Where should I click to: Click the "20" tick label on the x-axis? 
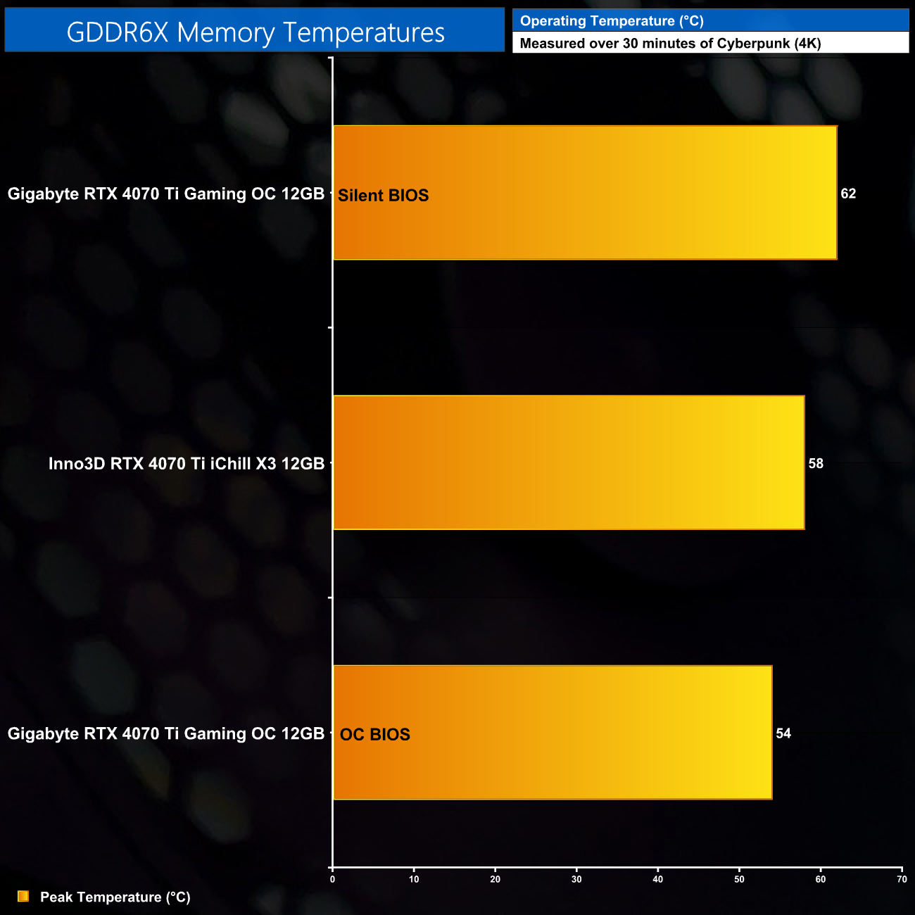pos(496,879)
